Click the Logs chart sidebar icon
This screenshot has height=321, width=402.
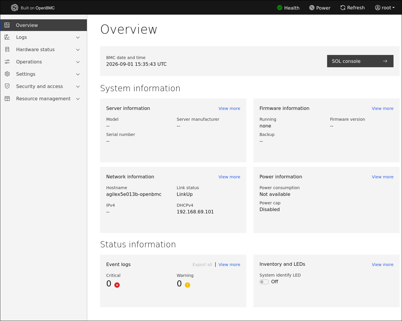coord(7,37)
